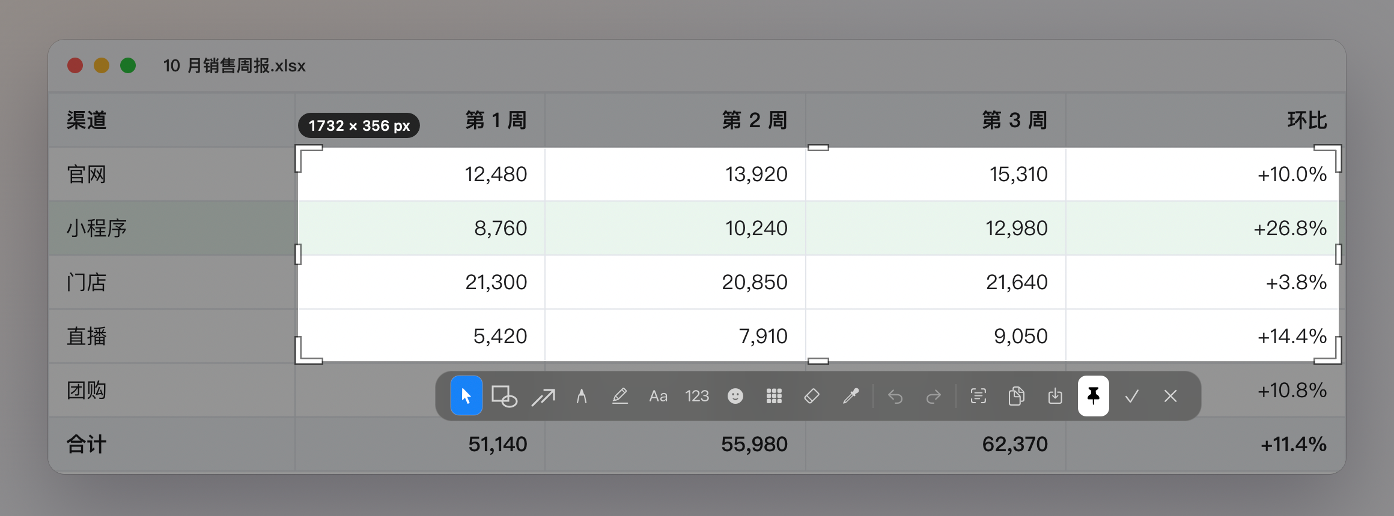Pick the pen line drawing tool

(582, 396)
